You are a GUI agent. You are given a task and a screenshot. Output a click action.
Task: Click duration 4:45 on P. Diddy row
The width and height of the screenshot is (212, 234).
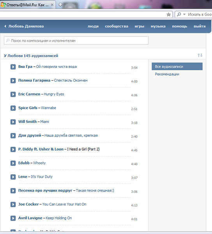click(x=134, y=151)
